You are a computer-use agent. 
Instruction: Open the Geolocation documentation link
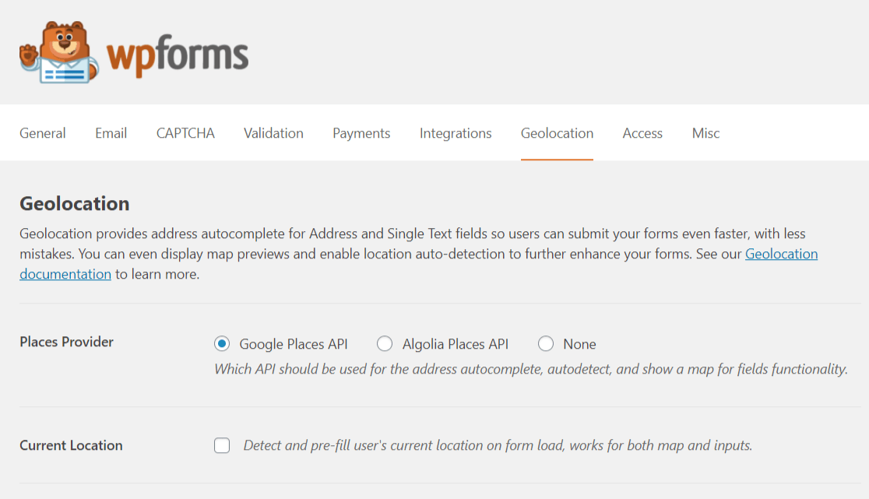click(x=781, y=254)
